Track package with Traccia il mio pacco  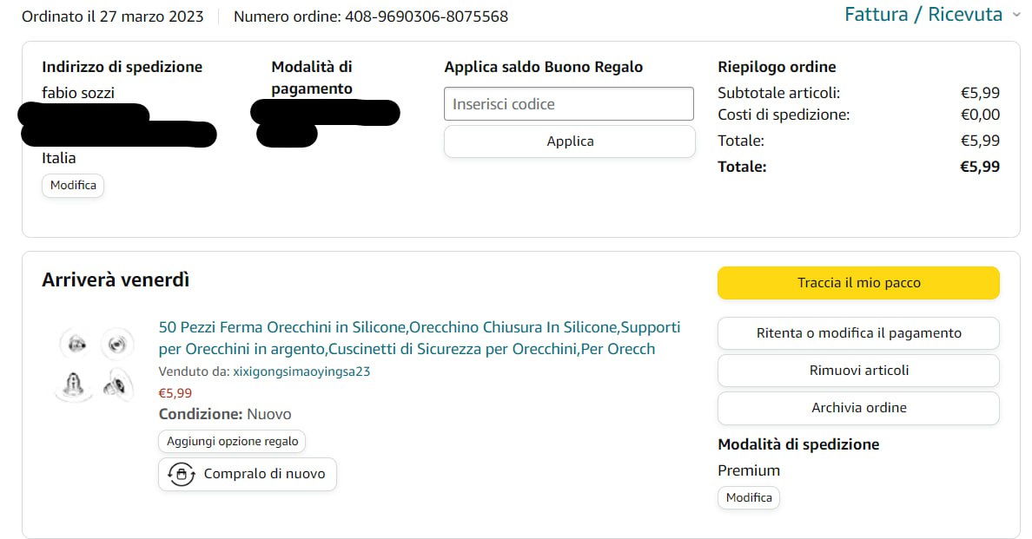[x=858, y=283]
